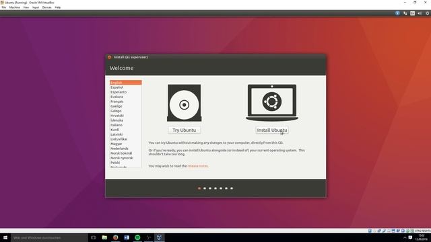Select English in the language list
Image resolution: width=431 pixels, height=242 pixels.
tap(126, 83)
